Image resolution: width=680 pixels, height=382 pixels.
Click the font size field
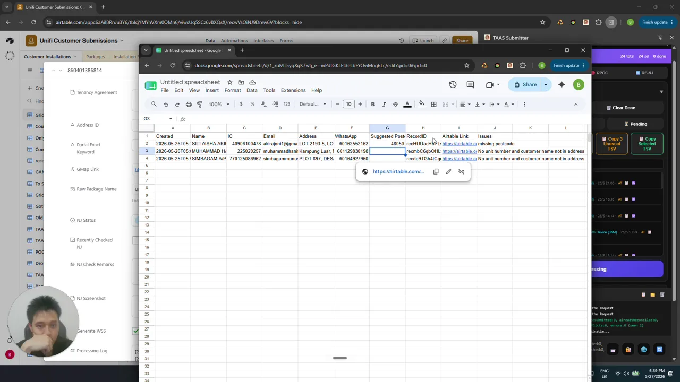[348, 105]
